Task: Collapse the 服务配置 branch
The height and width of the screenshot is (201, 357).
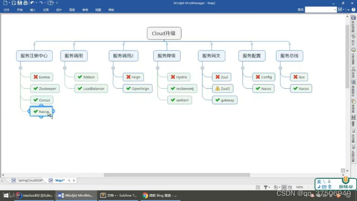Action: point(243,68)
